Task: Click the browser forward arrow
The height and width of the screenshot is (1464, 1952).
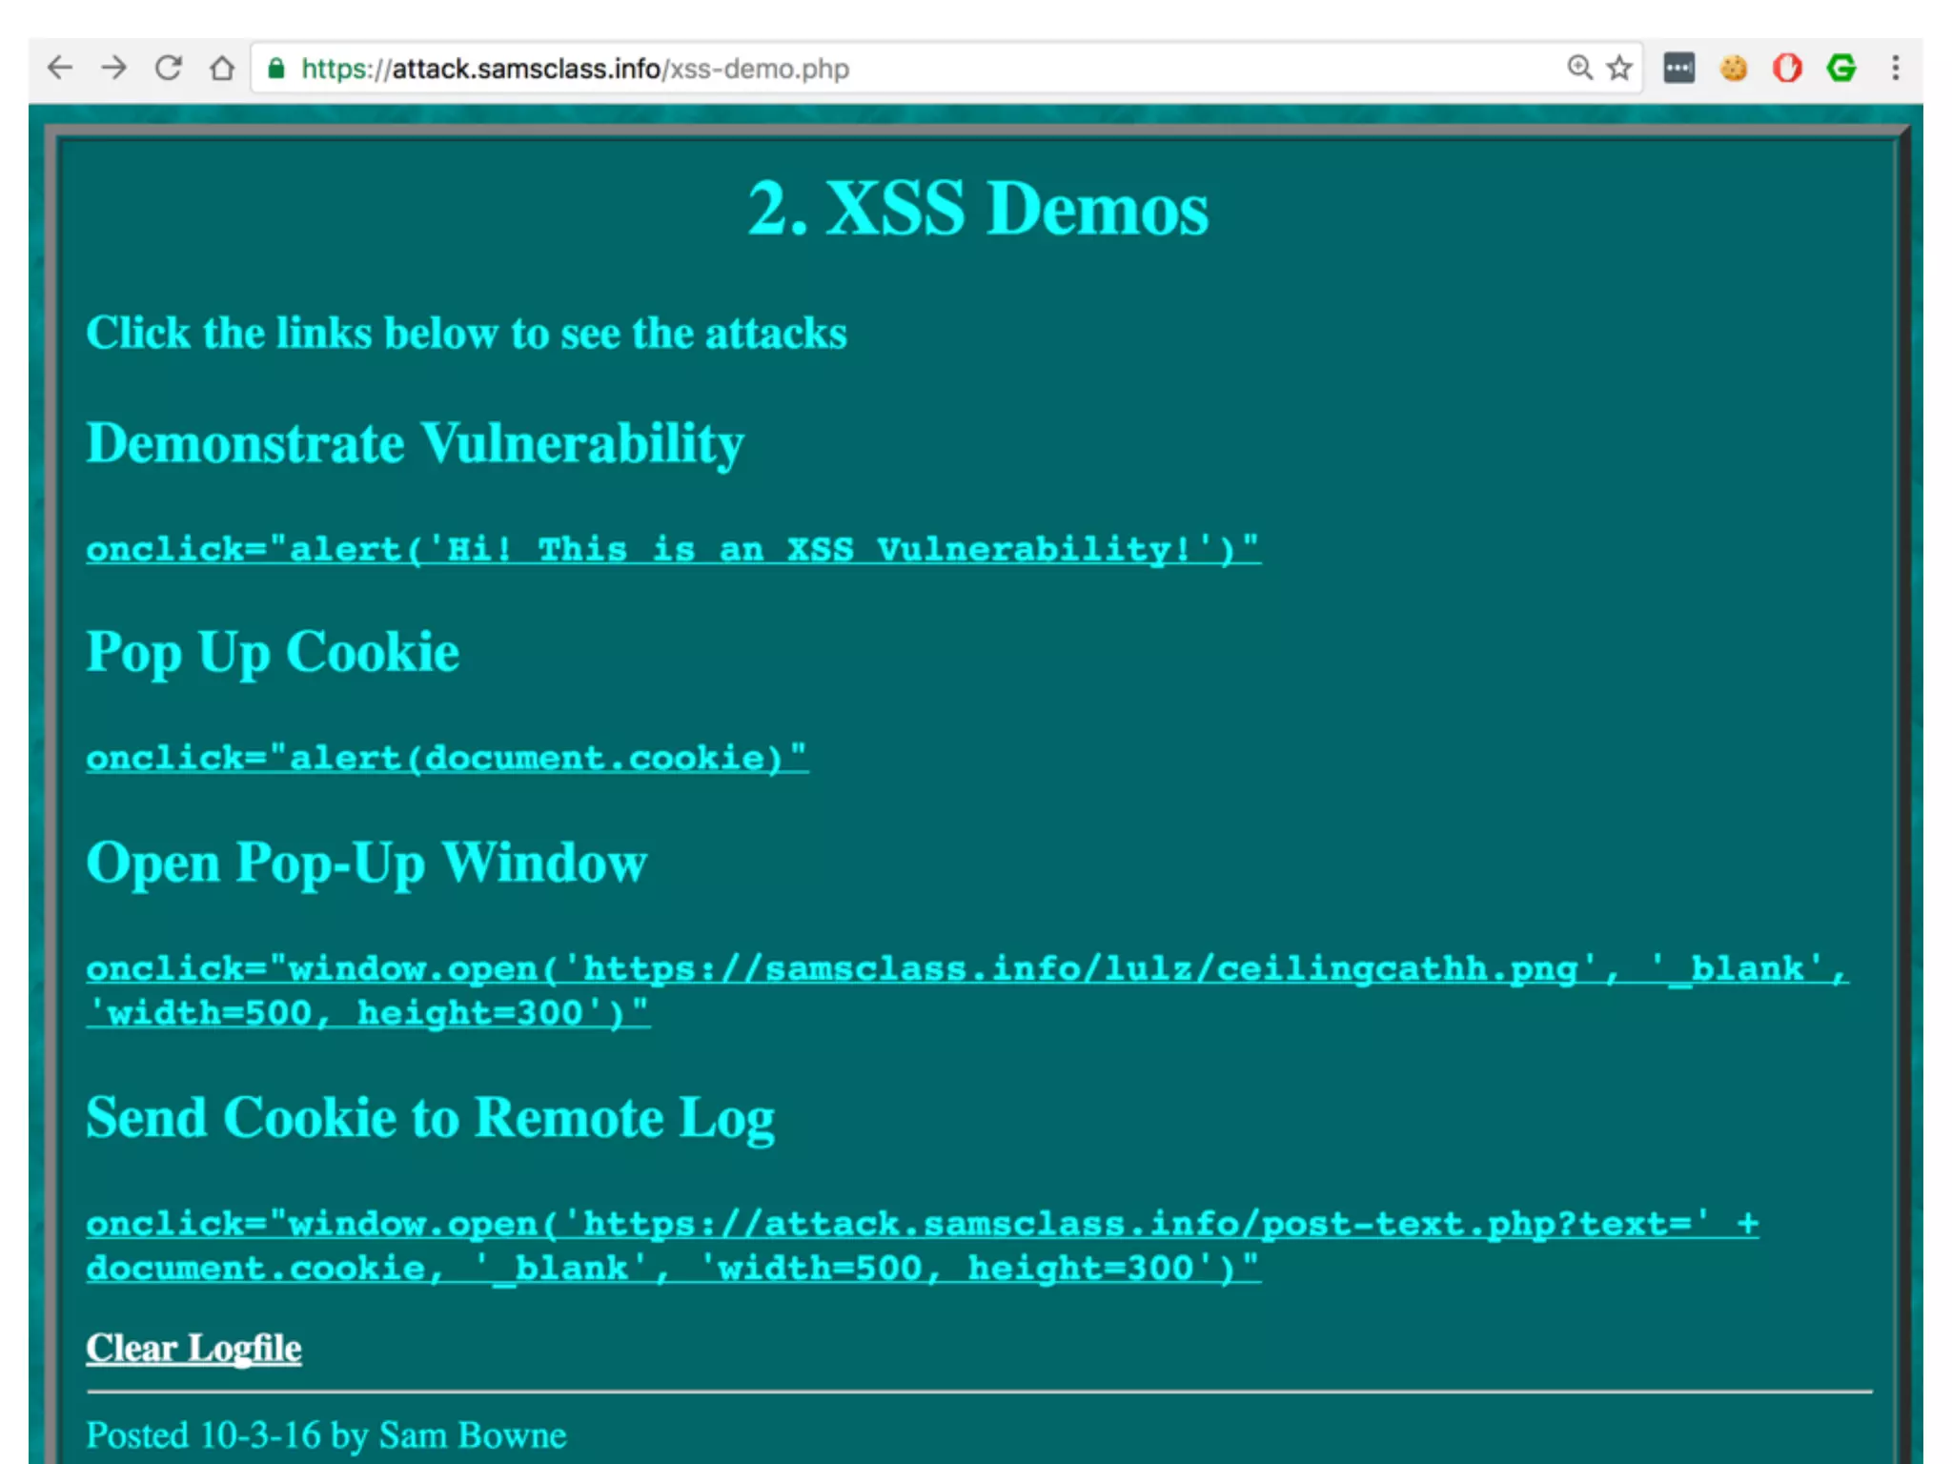Action: point(114,68)
